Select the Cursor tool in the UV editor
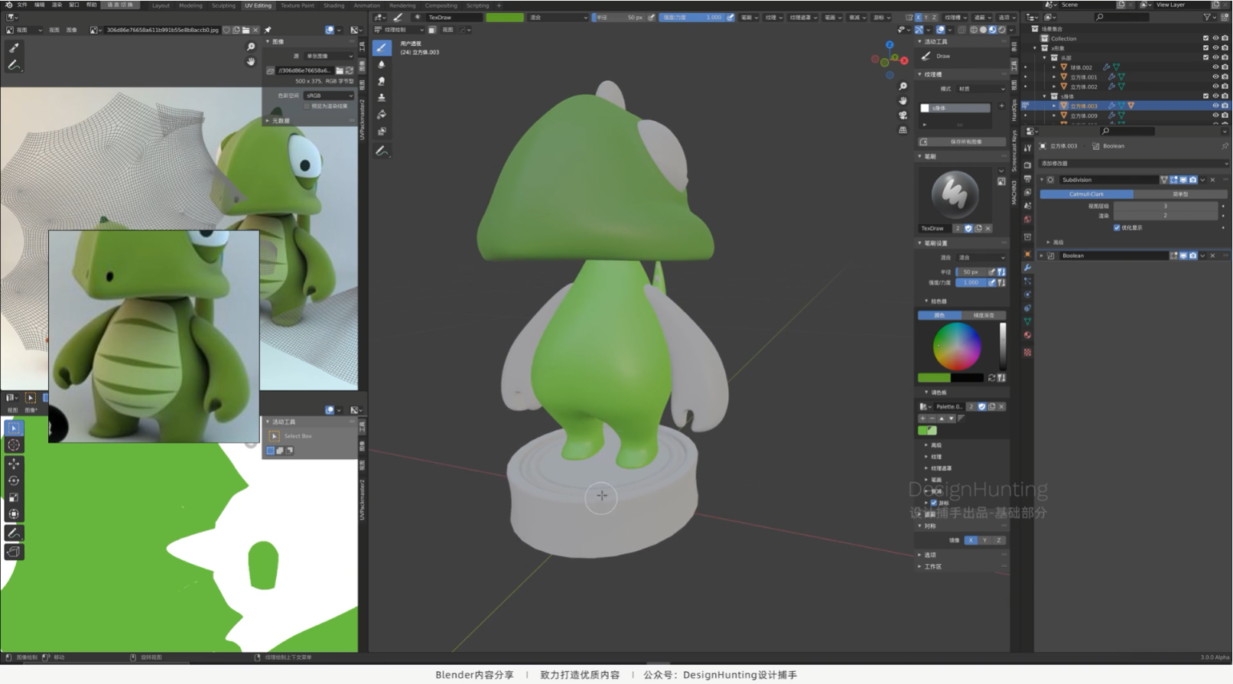Image resolution: width=1233 pixels, height=684 pixels. [14, 445]
